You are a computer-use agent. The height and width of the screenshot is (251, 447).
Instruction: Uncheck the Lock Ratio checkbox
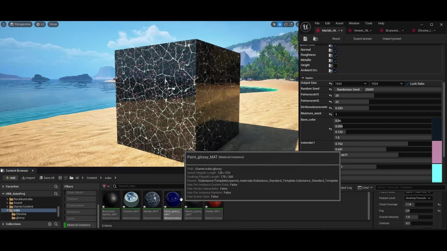(x=408, y=84)
